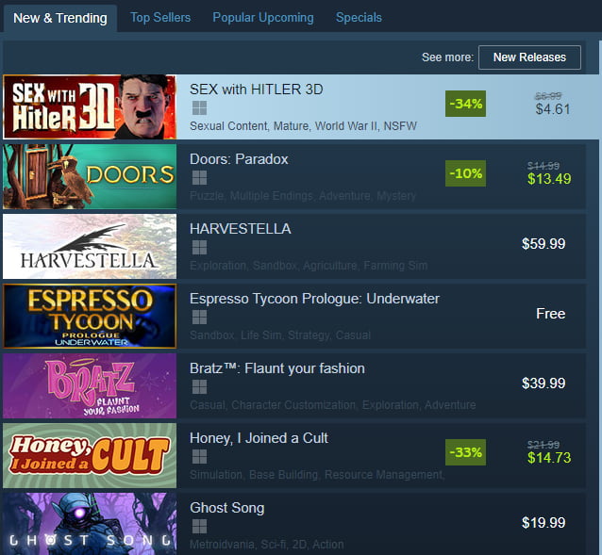602x555 pixels.
Task: Open the Popular Upcoming tab
Action: tap(263, 18)
